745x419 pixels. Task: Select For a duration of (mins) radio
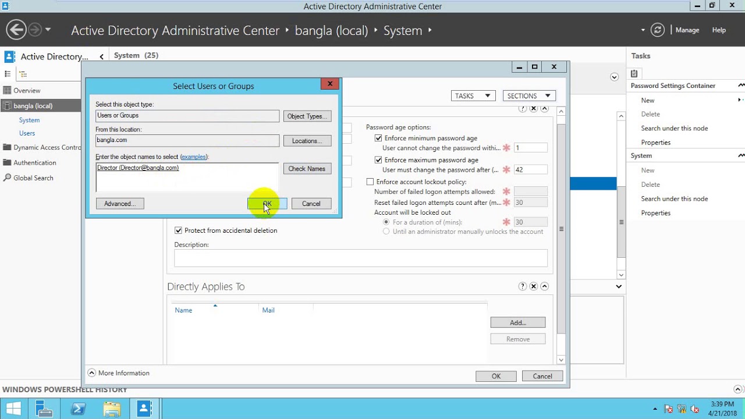pos(386,222)
